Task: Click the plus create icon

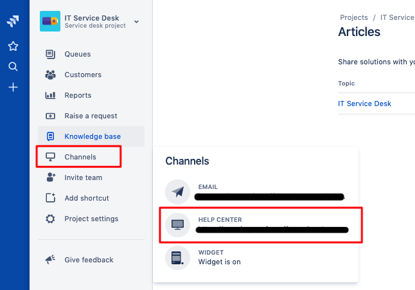Action: pyautogui.click(x=13, y=87)
